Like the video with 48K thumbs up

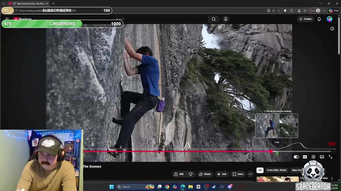(179, 174)
